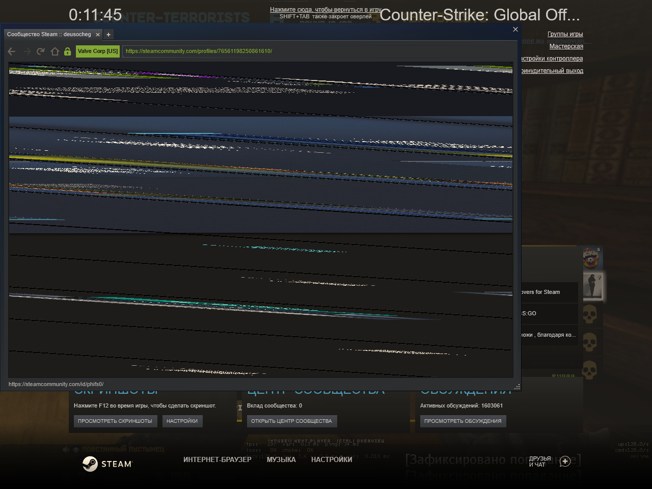Click 'ОТКРЫТЬ ЦЕНТР СООБЩЕСТВА' button
652x489 pixels.
[x=292, y=421]
